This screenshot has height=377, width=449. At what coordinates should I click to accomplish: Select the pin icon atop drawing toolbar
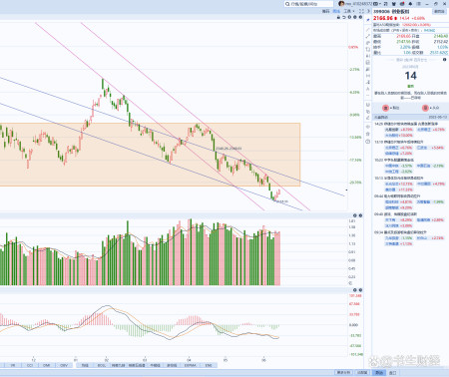coord(368,20)
